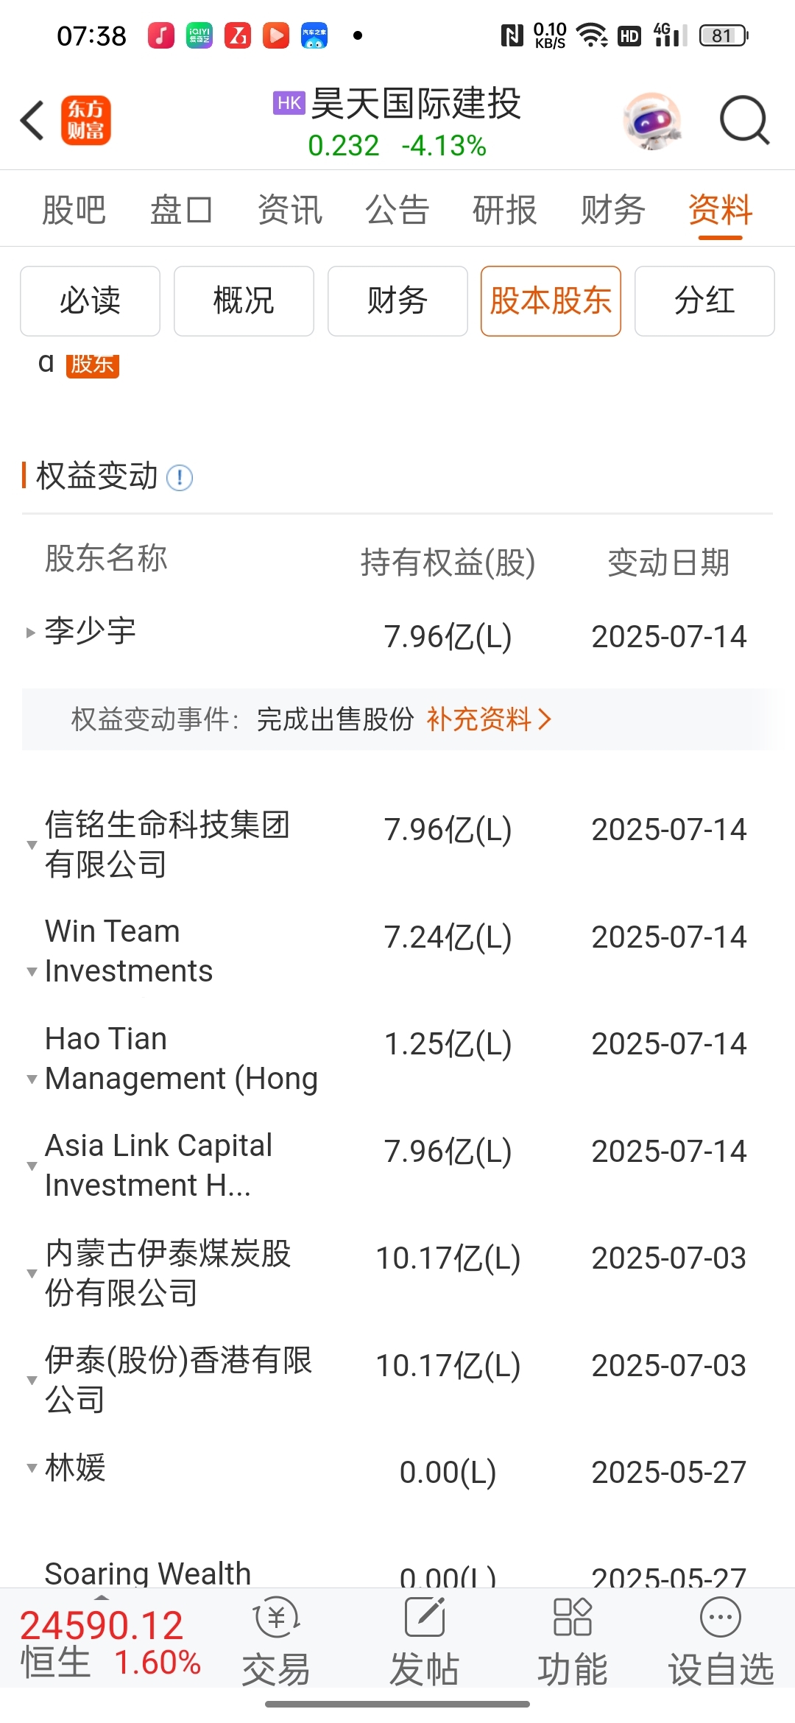
Task: Switch to the 公告 tab
Action: [397, 210]
